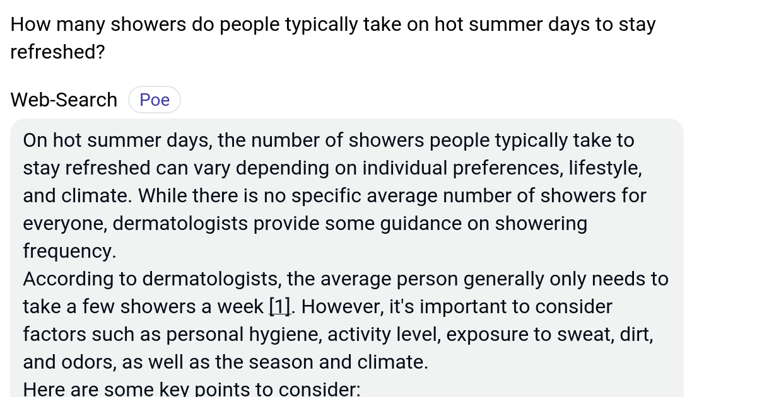This screenshot has height=397, width=757.
Task: Click the words 'exposure to sweat, dirt,'
Action: click(548, 335)
